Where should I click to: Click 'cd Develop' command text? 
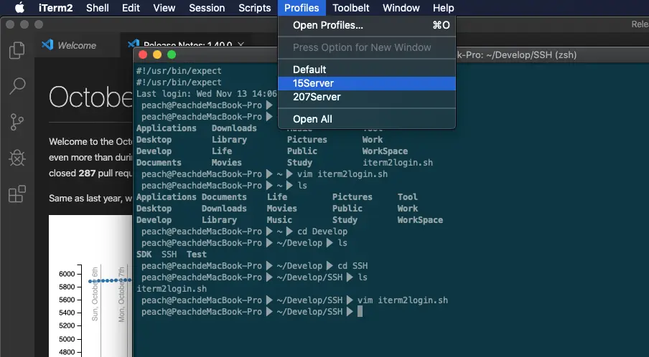point(322,232)
